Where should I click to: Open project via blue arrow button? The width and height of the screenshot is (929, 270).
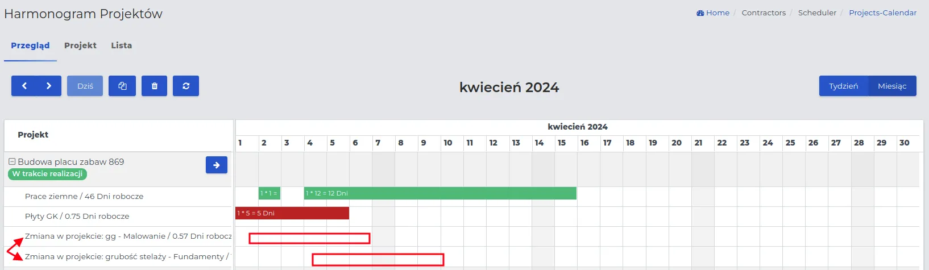tap(216, 165)
